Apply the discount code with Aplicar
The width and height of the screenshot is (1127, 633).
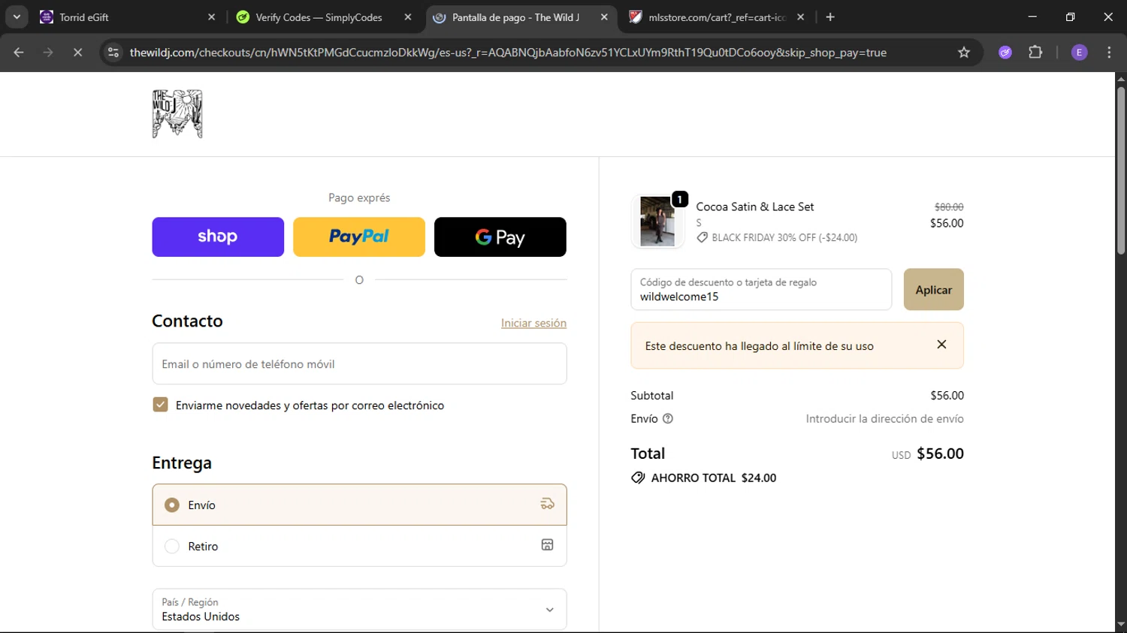tap(934, 290)
